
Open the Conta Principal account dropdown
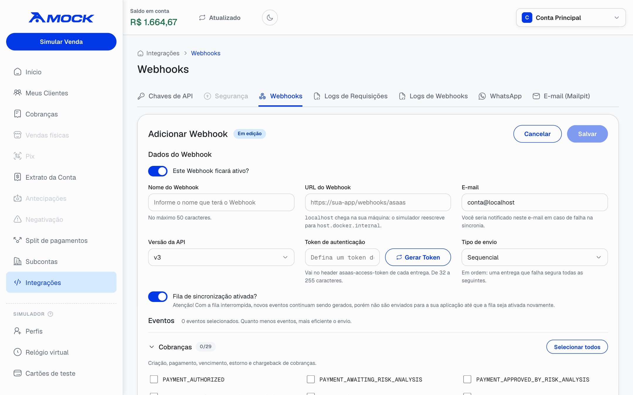[x=571, y=18]
